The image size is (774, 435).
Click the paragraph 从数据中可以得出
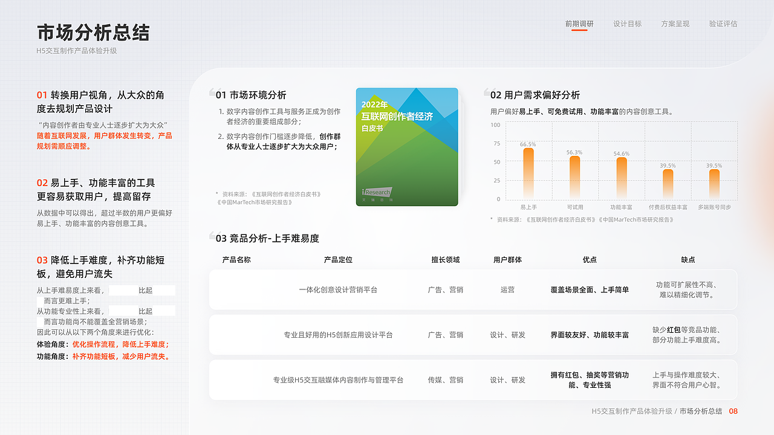coord(105,218)
